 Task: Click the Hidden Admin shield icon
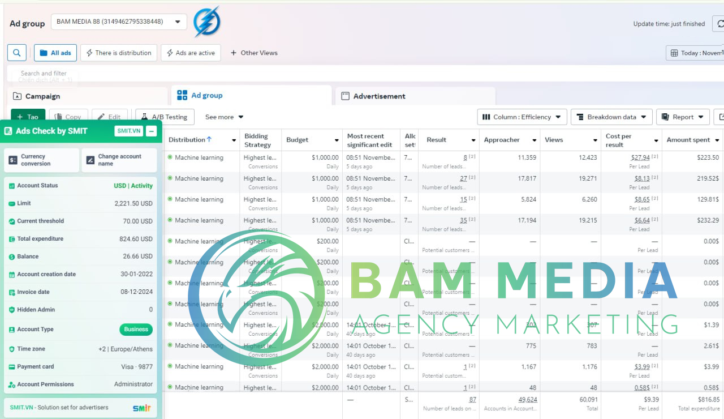[12, 310]
